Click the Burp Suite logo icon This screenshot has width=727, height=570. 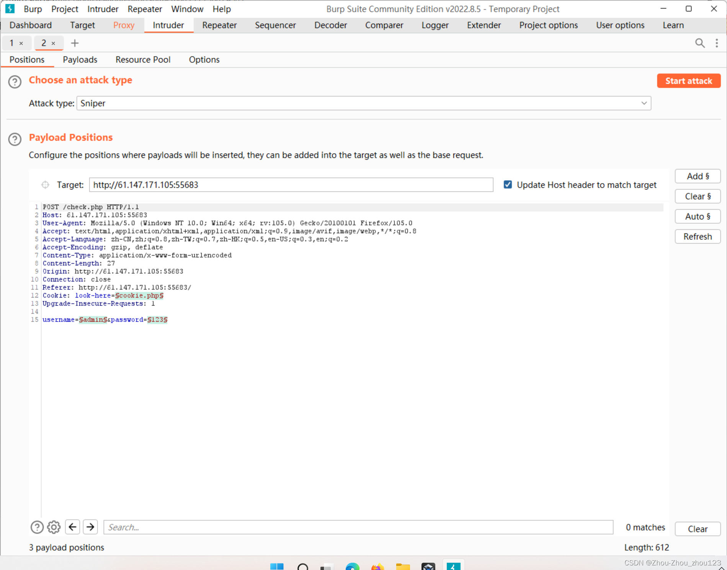10,8
